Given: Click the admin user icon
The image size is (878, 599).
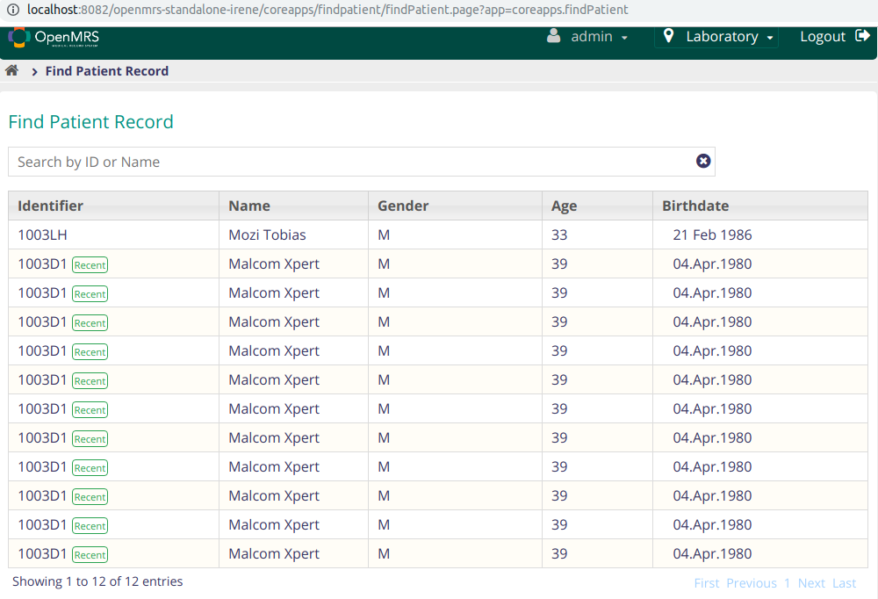Looking at the screenshot, I should click(x=553, y=36).
